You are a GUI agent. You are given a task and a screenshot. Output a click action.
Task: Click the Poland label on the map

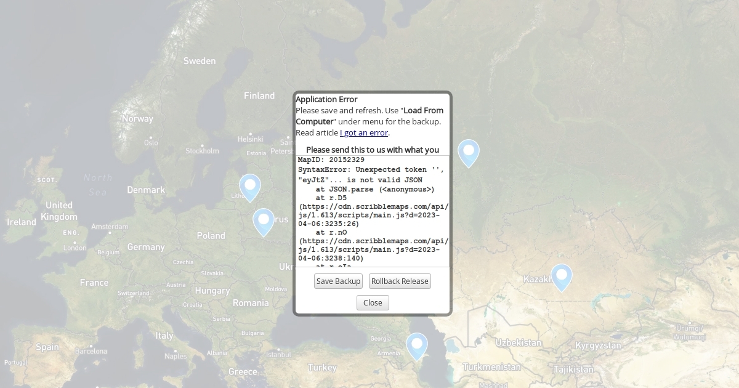coord(211,235)
